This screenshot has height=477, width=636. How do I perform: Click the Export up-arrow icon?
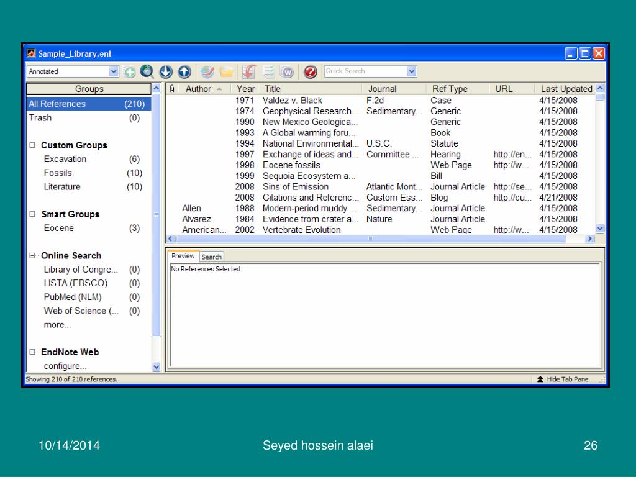point(184,72)
